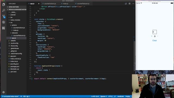Viewport: 174px width, 98px height.
Task: Open the .flowconfig file
Action: [x=14, y=46]
